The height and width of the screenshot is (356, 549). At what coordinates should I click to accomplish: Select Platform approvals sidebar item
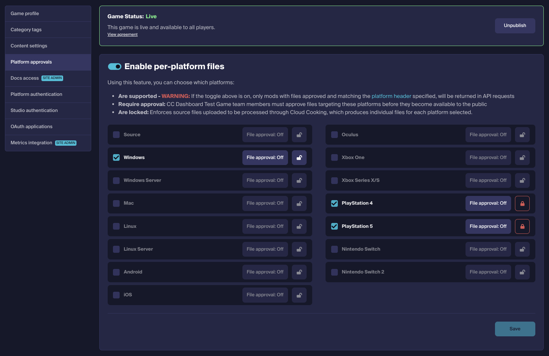tap(48, 62)
